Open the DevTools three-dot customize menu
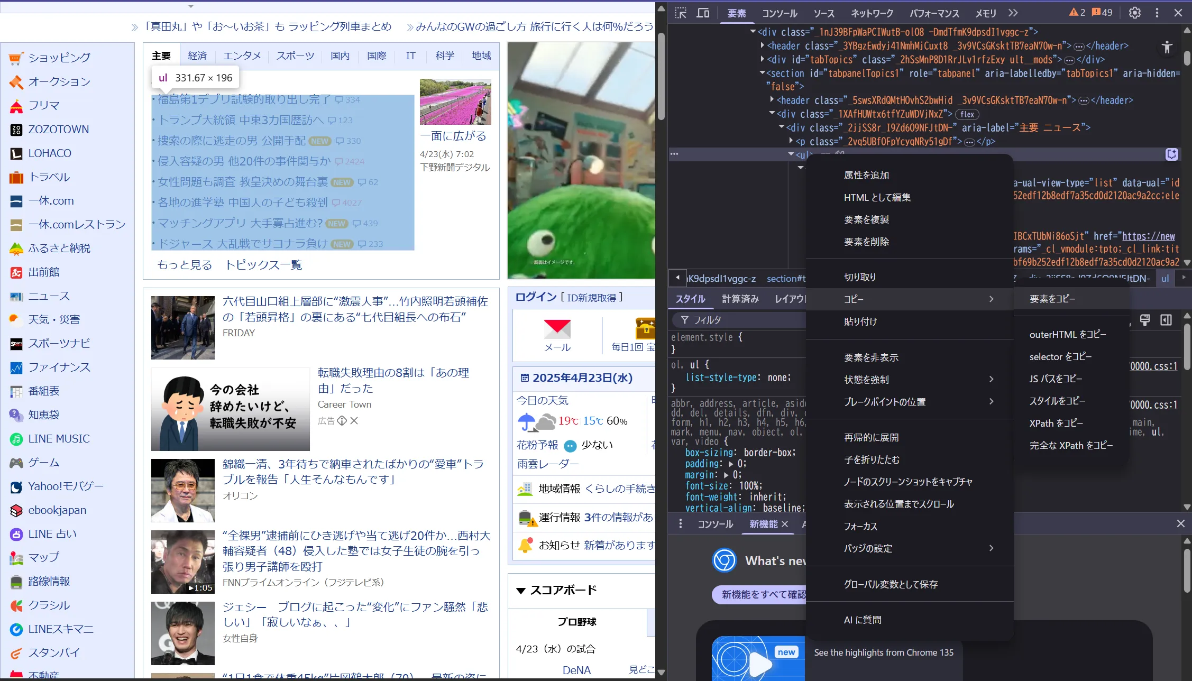 (x=1157, y=13)
